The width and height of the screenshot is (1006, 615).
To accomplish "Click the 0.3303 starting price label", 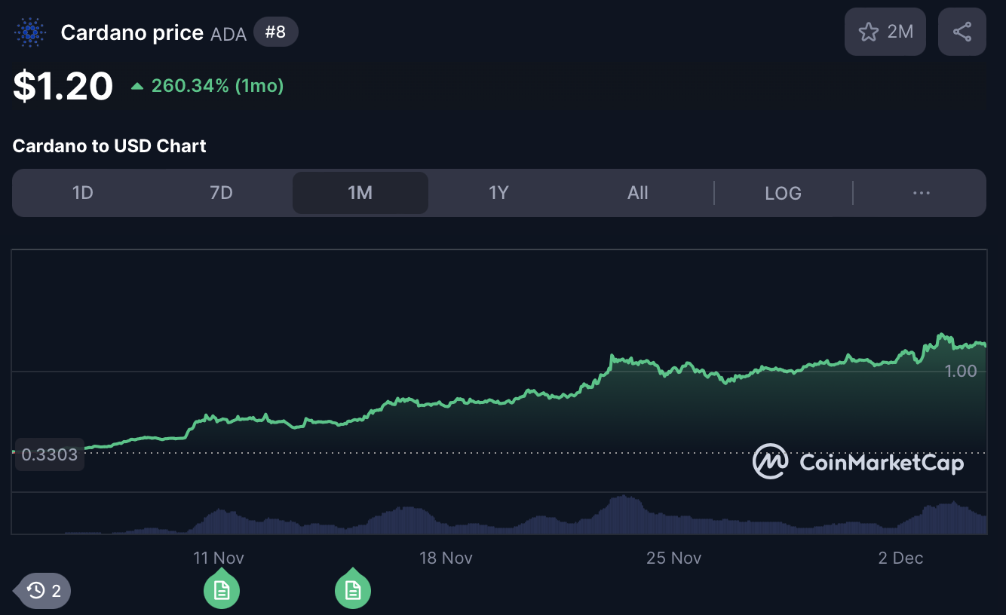I will [50, 454].
